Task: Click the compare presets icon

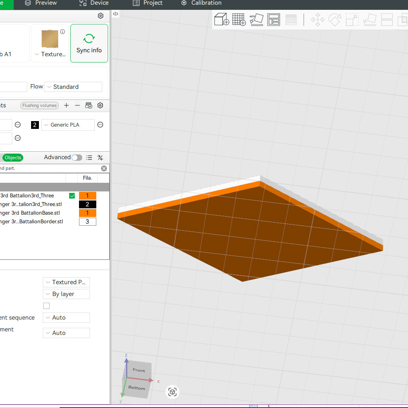Action: click(100, 158)
